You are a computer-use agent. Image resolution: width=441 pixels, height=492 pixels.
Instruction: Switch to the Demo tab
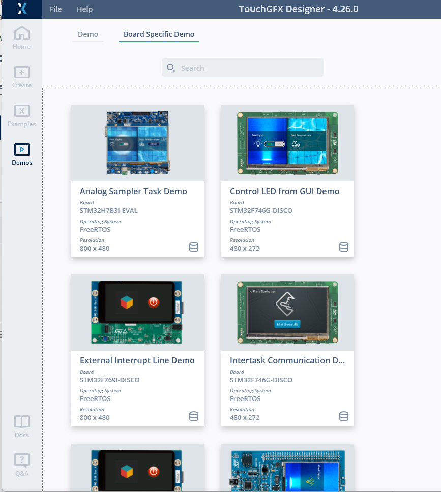pyautogui.click(x=87, y=34)
